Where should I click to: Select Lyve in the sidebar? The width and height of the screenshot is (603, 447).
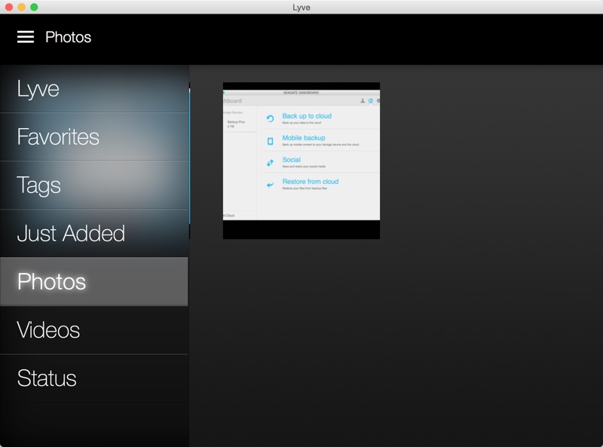tap(94, 89)
